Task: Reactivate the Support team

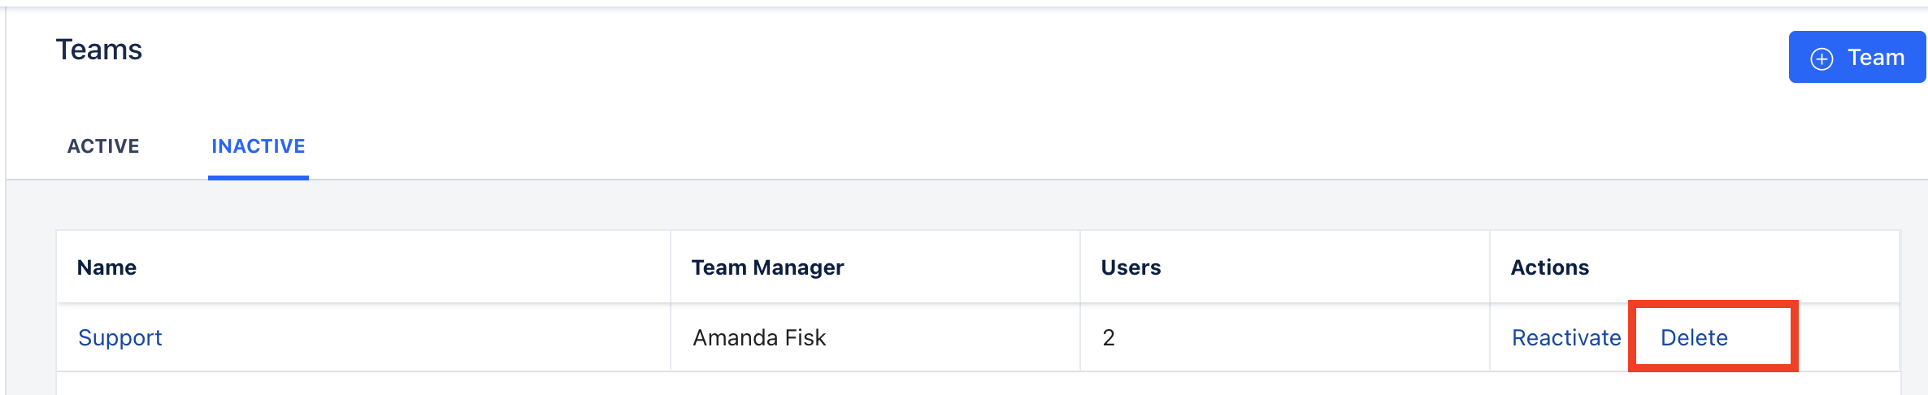Action: tap(1566, 337)
